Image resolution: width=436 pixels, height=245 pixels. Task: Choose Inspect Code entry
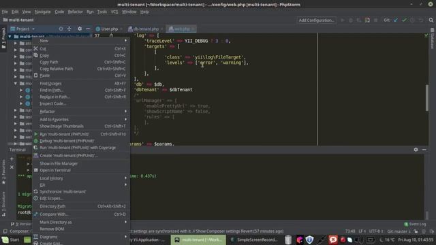click(80, 103)
